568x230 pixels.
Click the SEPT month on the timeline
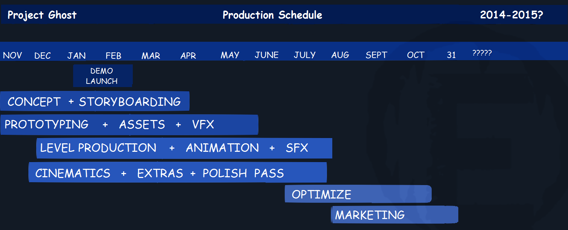[376, 55]
